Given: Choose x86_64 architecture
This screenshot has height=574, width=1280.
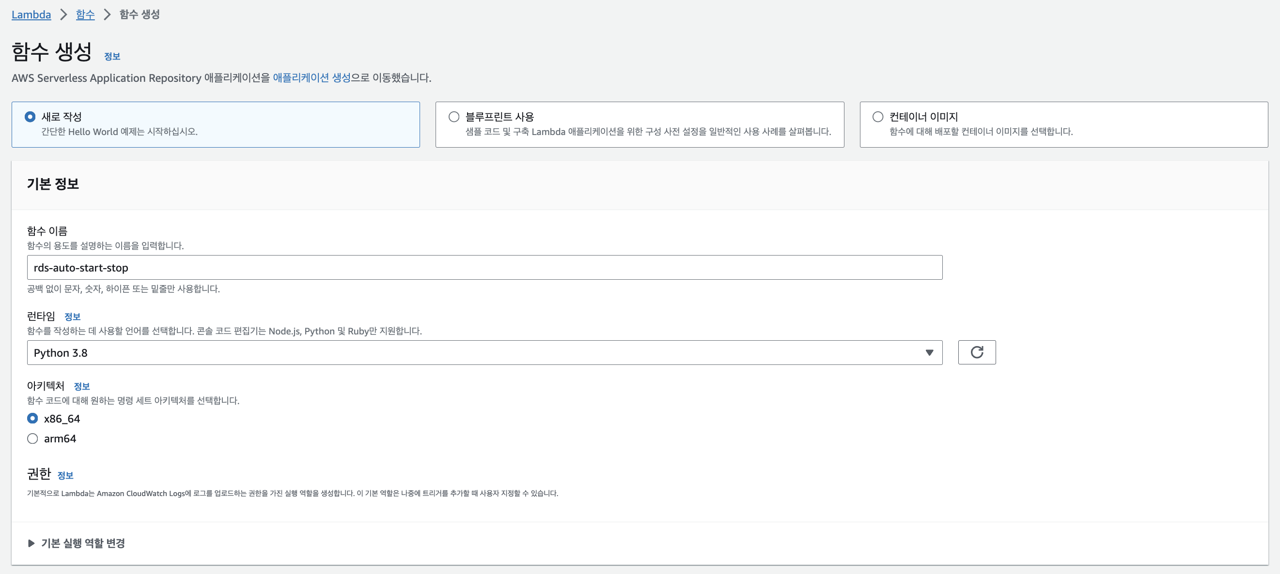Looking at the screenshot, I should [33, 418].
